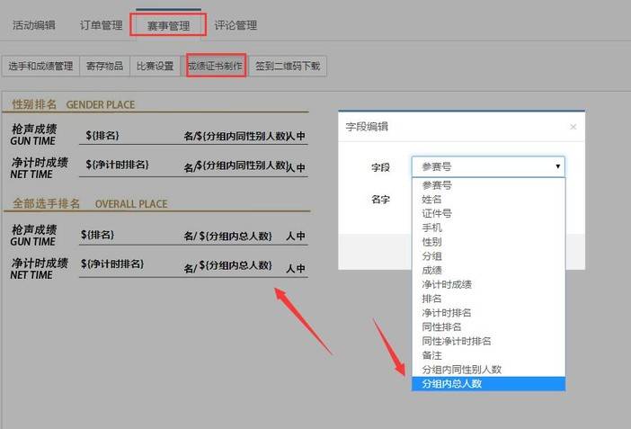Open 比赛设置 settings
Viewport: 631px width, 429px height.
tap(155, 67)
